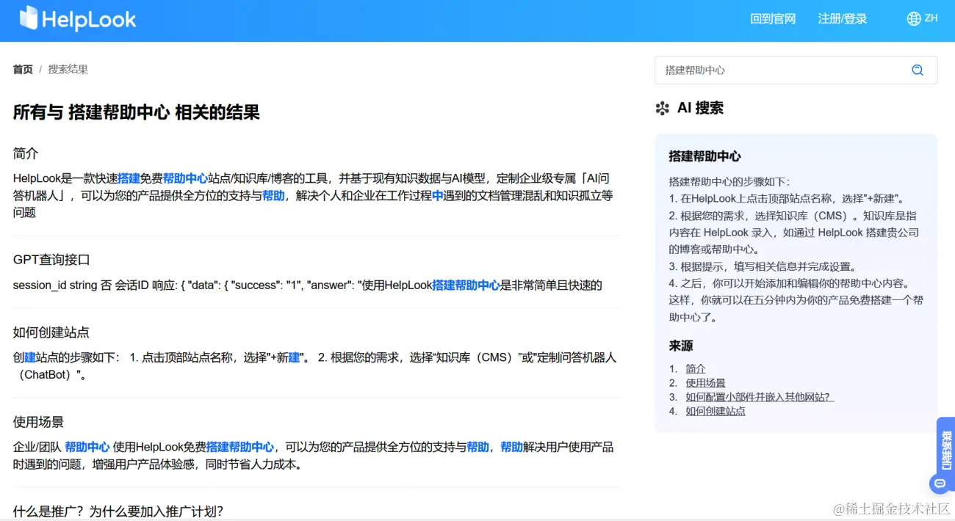Click the 来源 heading in AI panel

click(681, 346)
